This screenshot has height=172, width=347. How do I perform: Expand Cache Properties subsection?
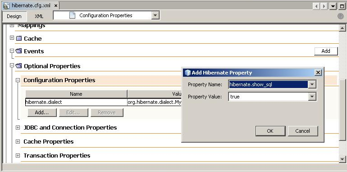click(x=18, y=141)
